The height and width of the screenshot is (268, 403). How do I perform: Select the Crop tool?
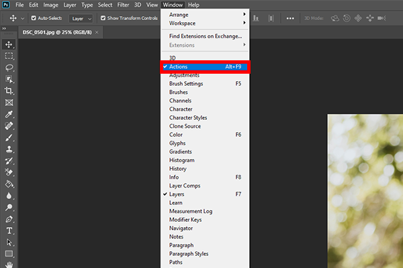(x=9, y=91)
